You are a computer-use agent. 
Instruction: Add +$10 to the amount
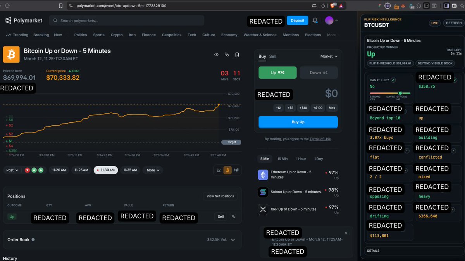303,108
